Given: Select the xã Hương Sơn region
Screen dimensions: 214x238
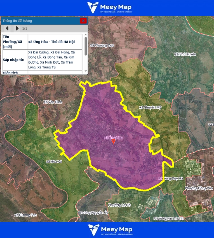Looking at the screenshot, I should tap(26, 215).
